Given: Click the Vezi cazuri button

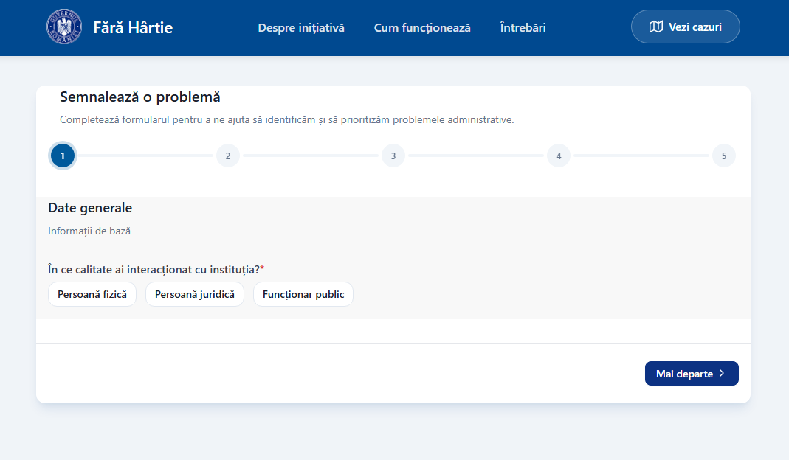Looking at the screenshot, I should tap(685, 26).
